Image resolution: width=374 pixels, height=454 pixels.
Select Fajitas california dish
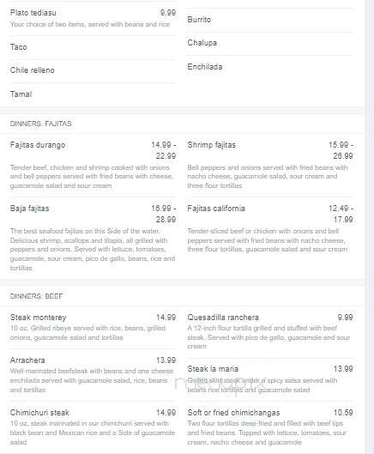pyautogui.click(x=216, y=209)
